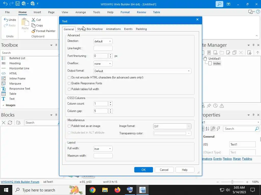Select the Horizontal Line toolbox item
This screenshot has width=261, height=195.
[x=19, y=68]
